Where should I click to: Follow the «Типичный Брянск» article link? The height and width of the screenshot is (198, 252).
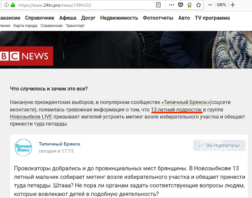[185, 102]
